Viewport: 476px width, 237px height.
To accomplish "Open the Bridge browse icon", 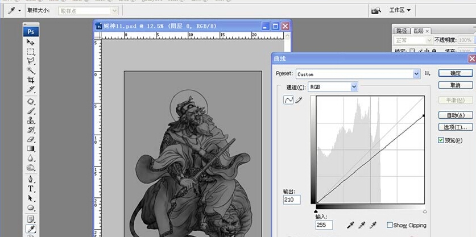I will coord(376,11).
